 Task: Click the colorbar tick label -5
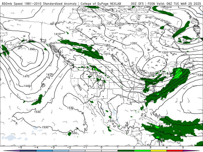click(20, 147)
